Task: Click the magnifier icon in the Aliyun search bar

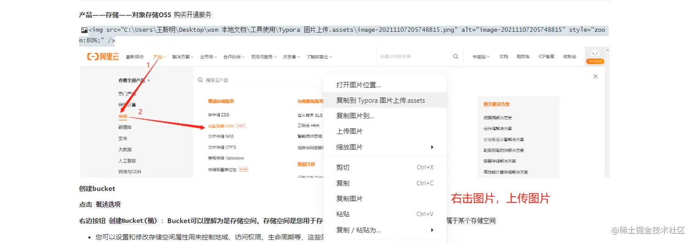Action: pos(456,57)
